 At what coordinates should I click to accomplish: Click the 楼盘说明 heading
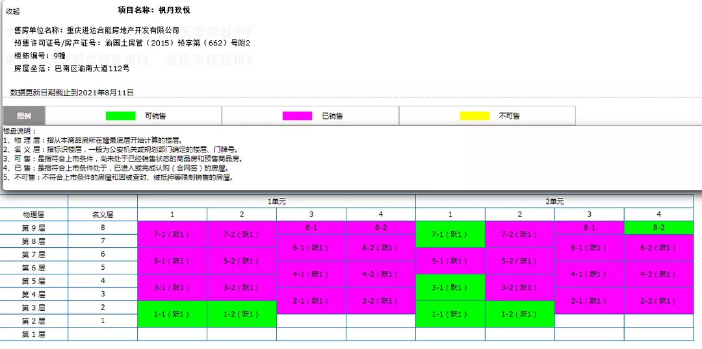[x=19, y=132]
